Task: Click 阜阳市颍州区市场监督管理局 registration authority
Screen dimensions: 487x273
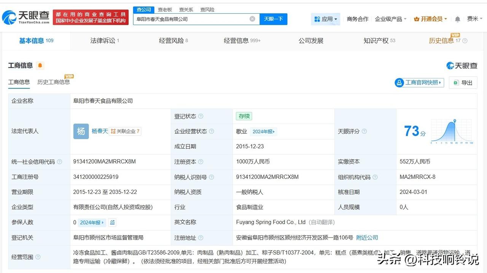Action: click(108, 238)
